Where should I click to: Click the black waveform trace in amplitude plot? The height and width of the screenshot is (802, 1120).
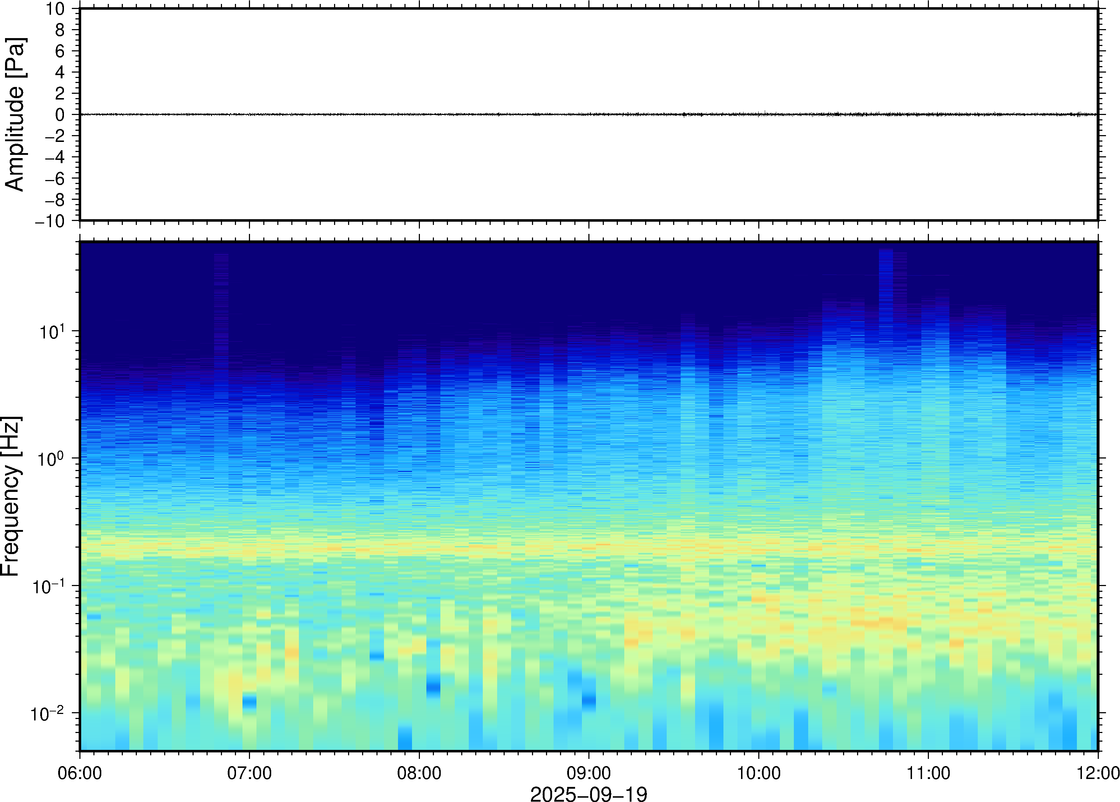tap(588, 115)
